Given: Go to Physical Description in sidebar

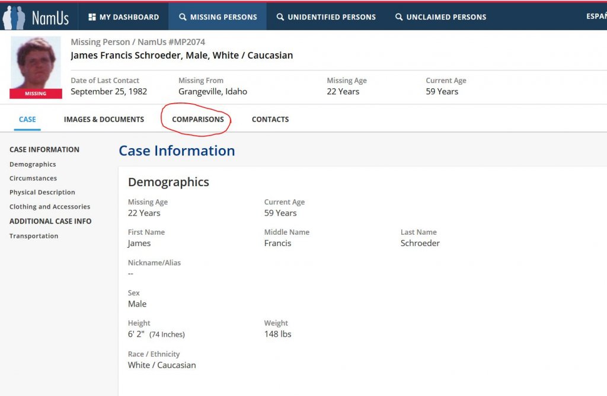Looking at the screenshot, I should 42,193.
